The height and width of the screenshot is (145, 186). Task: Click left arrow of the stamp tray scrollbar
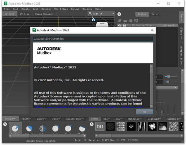click(96, 136)
